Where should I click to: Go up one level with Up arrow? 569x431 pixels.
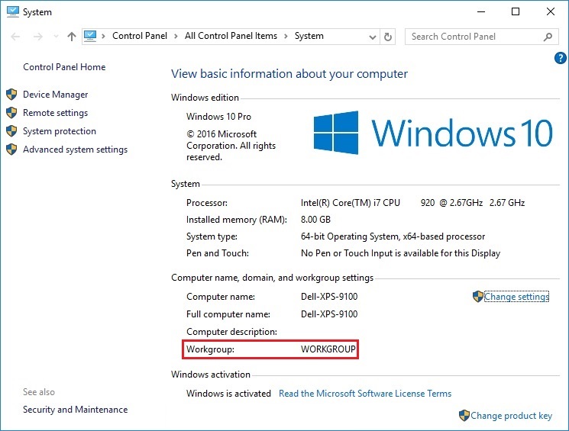click(x=72, y=37)
